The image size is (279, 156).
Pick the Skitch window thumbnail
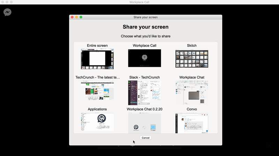click(x=191, y=58)
